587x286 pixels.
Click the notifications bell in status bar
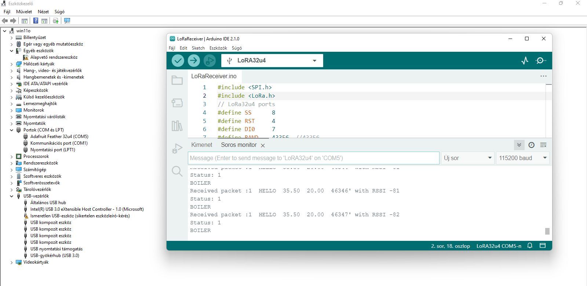530,246
